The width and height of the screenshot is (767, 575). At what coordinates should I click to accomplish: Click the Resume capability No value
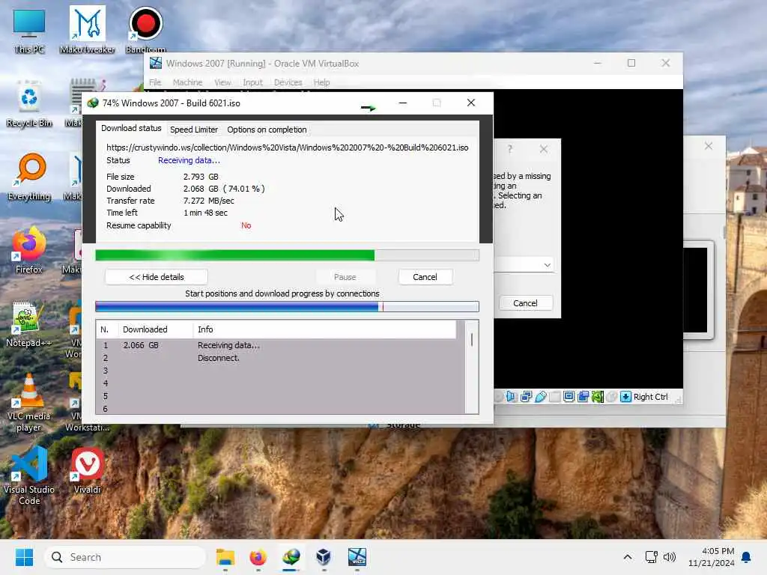click(246, 225)
